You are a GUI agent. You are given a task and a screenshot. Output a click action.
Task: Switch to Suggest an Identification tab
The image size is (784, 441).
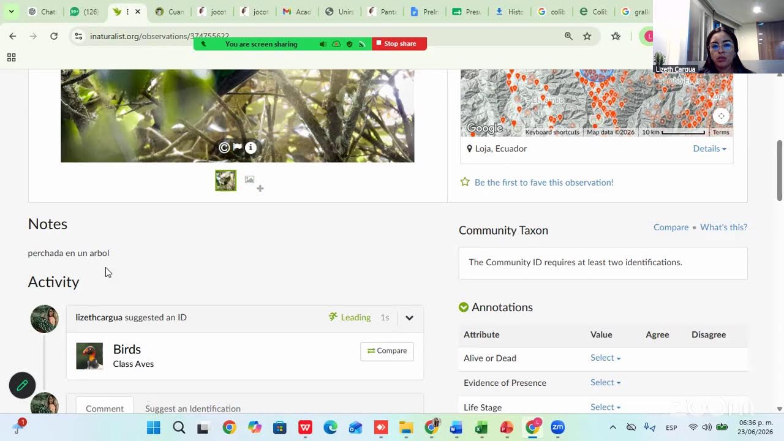tap(193, 409)
